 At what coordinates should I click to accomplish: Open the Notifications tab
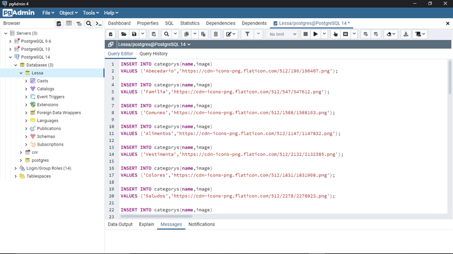(202, 225)
